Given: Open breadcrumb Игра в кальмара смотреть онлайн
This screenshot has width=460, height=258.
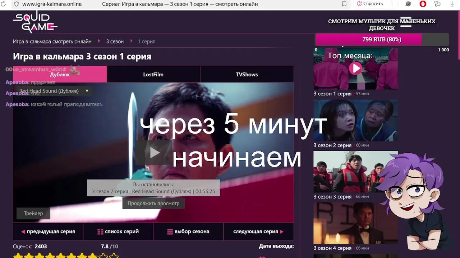Looking at the screenshot, I should [52, 42].
